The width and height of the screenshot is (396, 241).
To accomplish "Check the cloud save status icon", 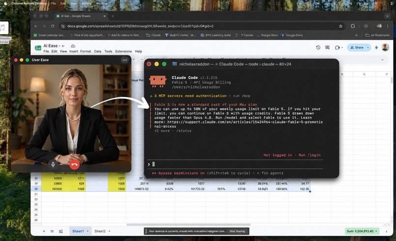I will 73,46.
